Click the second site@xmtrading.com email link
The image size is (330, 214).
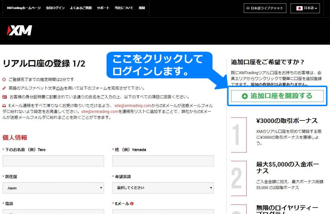(100, 111)
